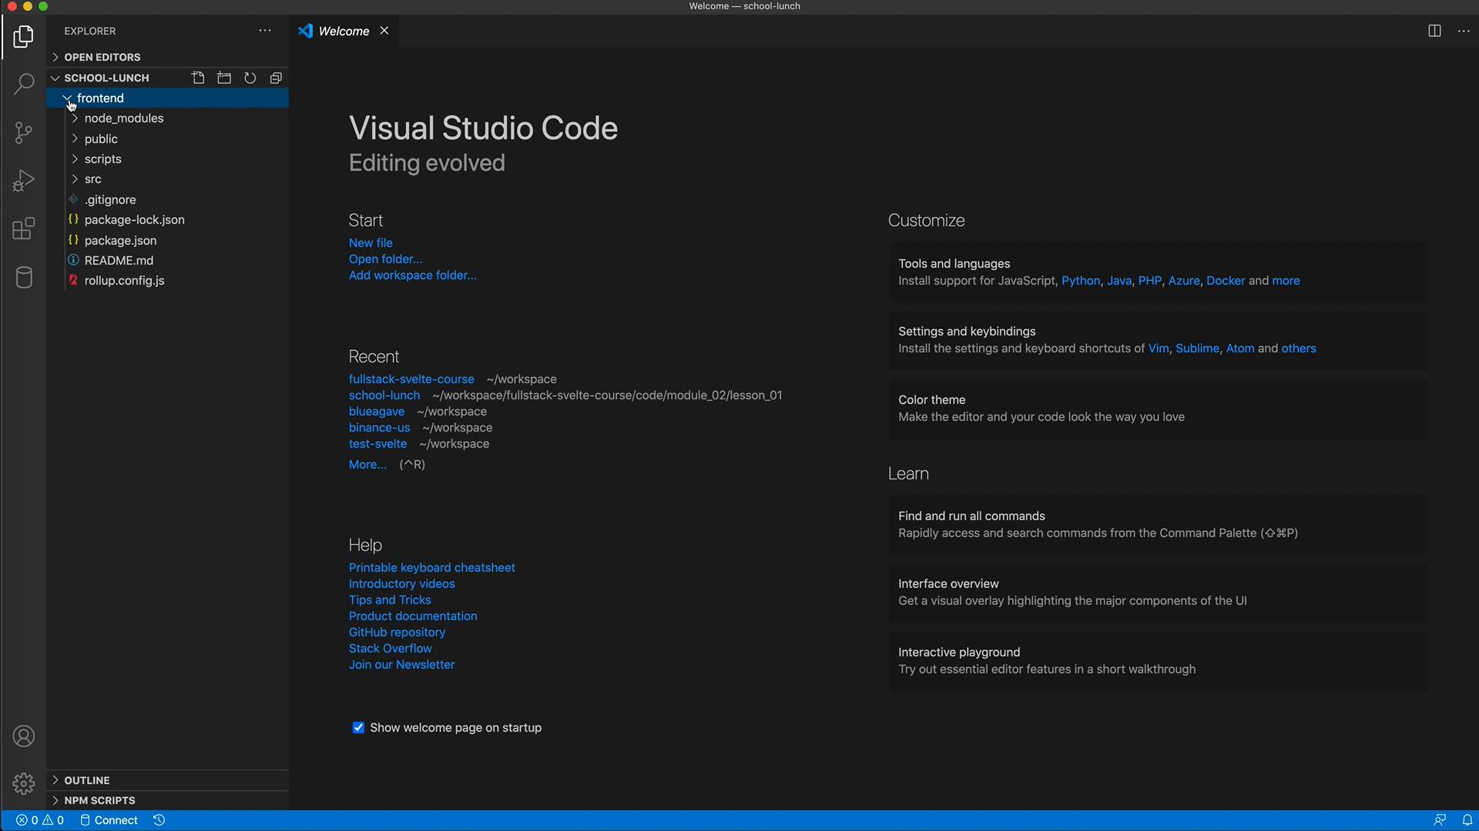The width and height of the screenshot is (1479, 831).
Task: Create a new file with Explorer toolbar icon
Action: click(x=198, y=78)
